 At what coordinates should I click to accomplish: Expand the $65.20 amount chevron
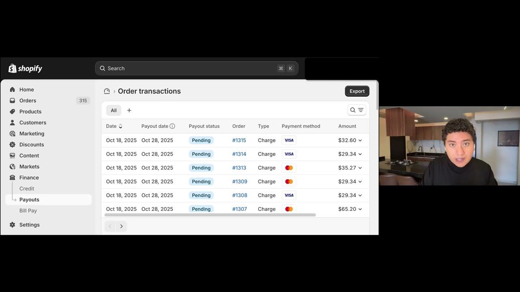tap(360, 209)
